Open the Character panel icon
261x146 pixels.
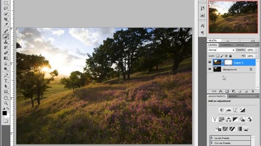point(202,26)
